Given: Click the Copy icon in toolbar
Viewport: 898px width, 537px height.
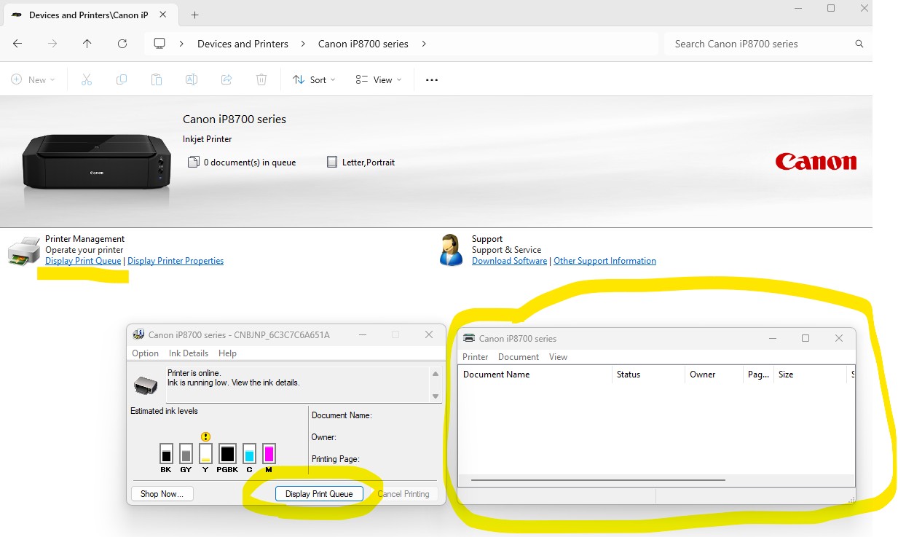Looking at the screenshot, I should point(122,79).
